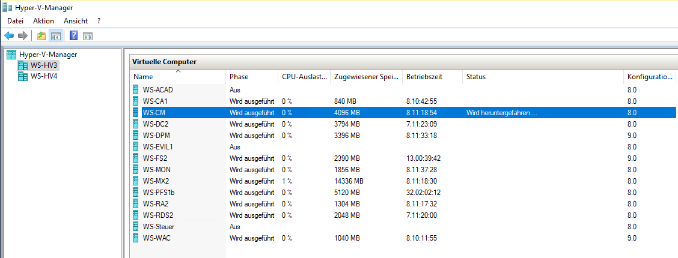This screenshot has width=678, height=258.
Task: Click the 5120 MB memory value
Action: [x=347, y=193]
